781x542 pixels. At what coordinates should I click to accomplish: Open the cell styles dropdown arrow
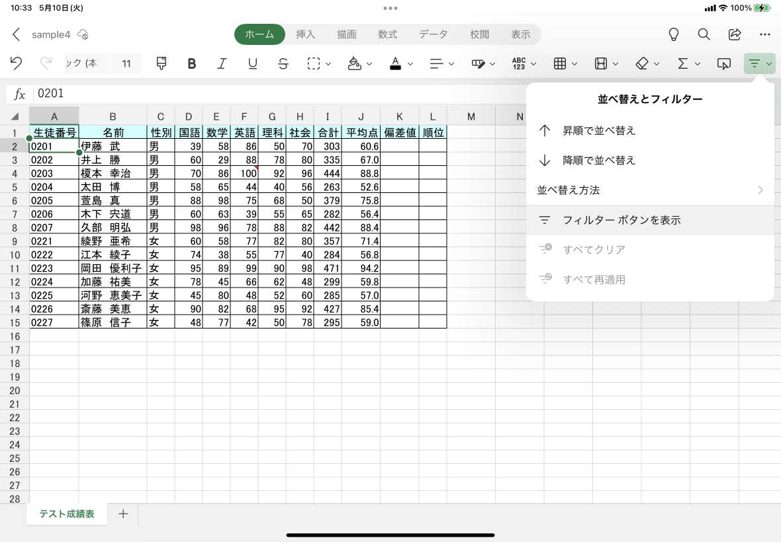coord(492,63)
